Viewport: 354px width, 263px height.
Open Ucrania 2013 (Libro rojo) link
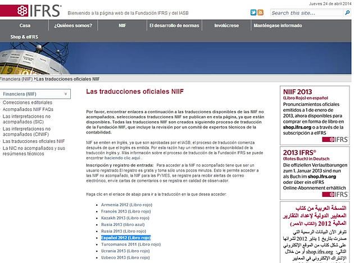(125, 251)
